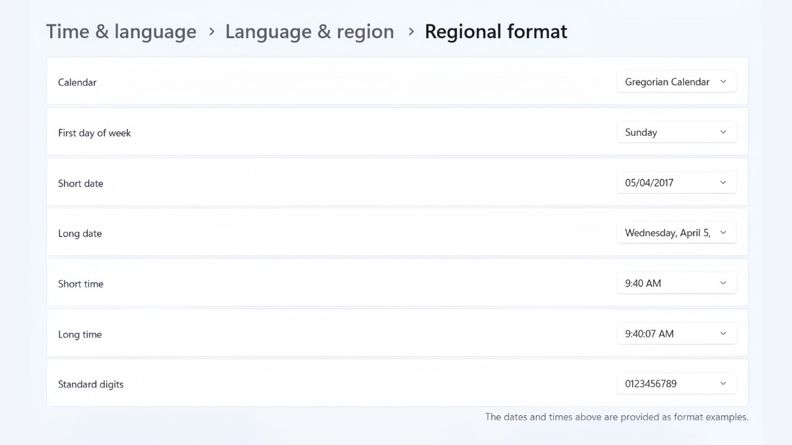Click the chevron icon beside 9:40:07 AM
The image size is (792, 445).
(723, 334)
